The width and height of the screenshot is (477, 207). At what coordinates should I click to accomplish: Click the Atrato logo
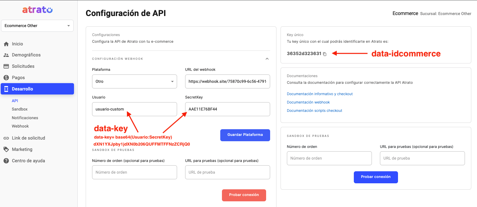click(x=37, y=10)
